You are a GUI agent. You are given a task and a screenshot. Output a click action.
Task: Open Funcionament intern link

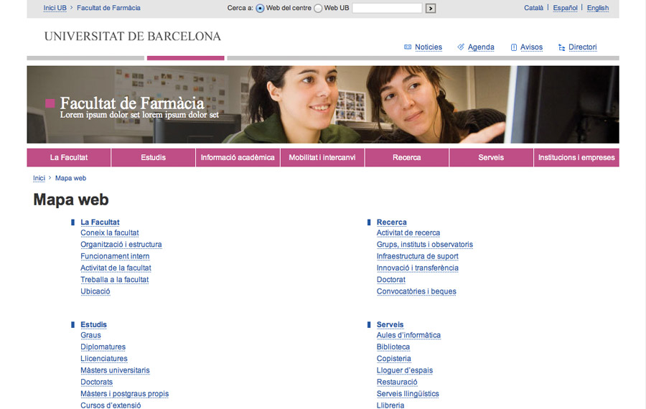pos(115,256)
